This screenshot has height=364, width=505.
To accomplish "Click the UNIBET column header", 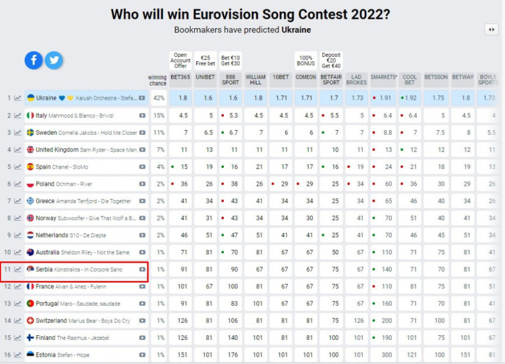I will tap(205, 77).
